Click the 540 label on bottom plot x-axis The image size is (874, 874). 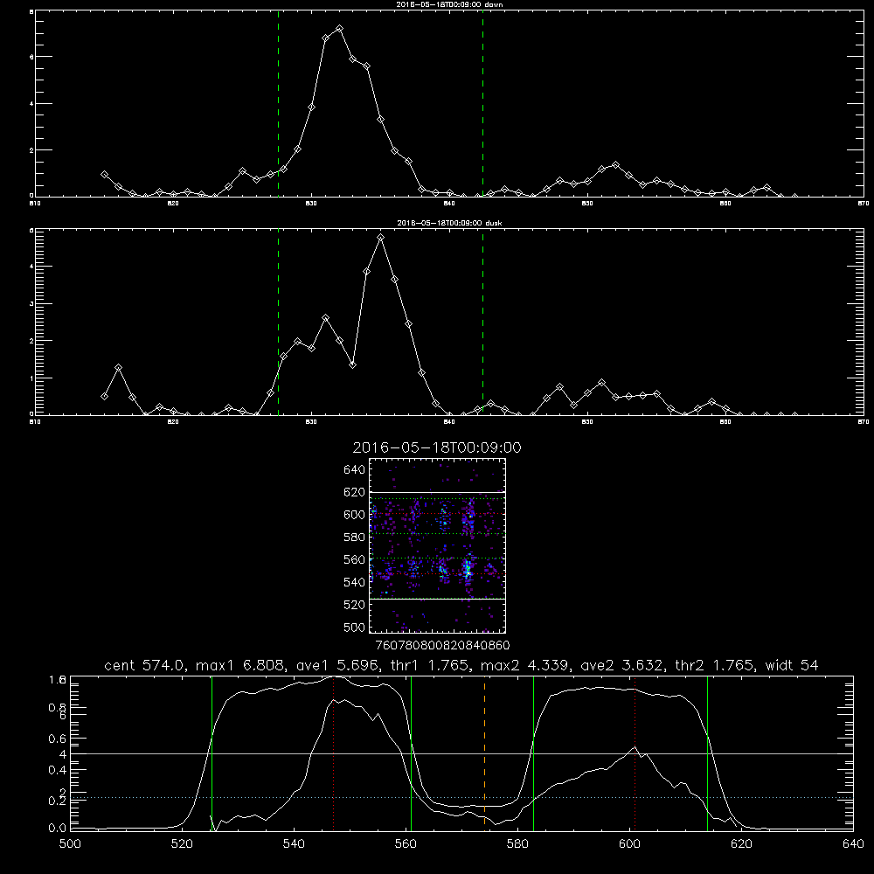(x=294, y=844)
